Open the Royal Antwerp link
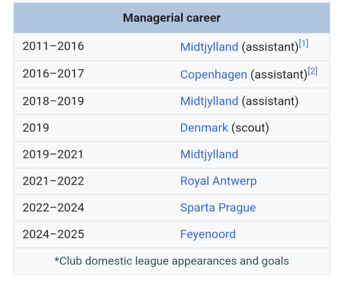The width and height of the screenshot is (343, 290). pos(218,181)
